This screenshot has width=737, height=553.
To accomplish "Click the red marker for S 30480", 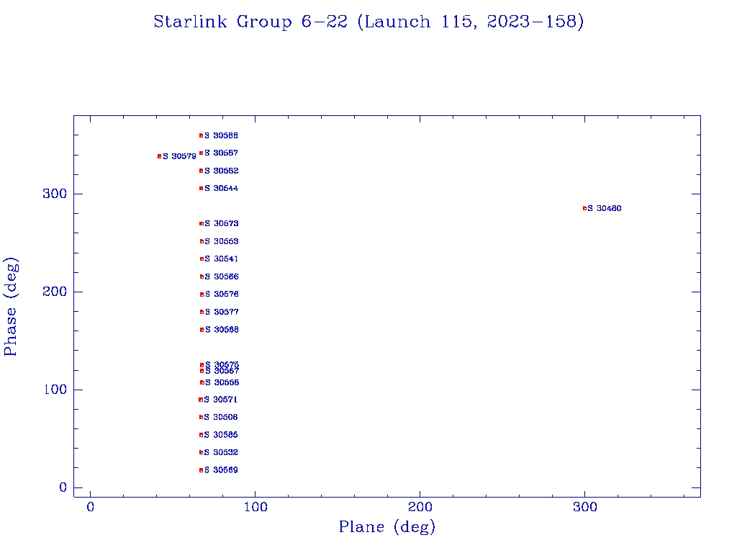I will pyautogui.click(x=585, y=208).
